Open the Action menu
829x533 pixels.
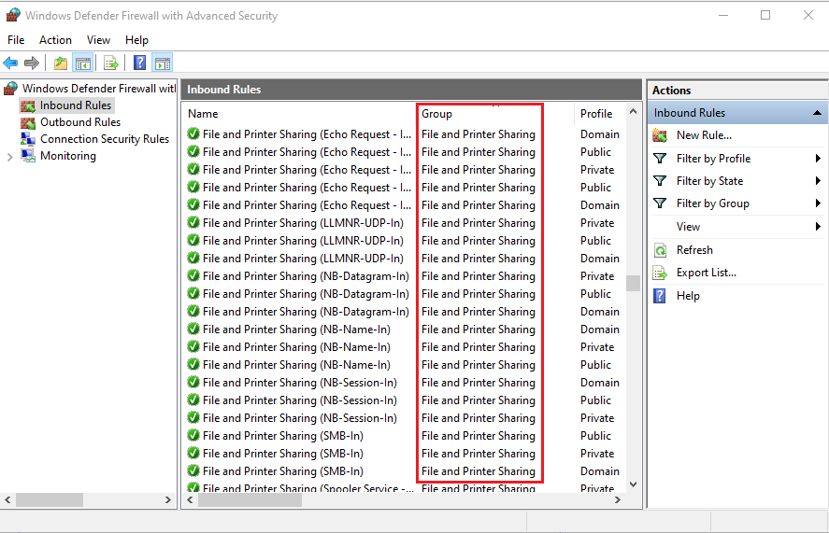(x=55, y=40)
